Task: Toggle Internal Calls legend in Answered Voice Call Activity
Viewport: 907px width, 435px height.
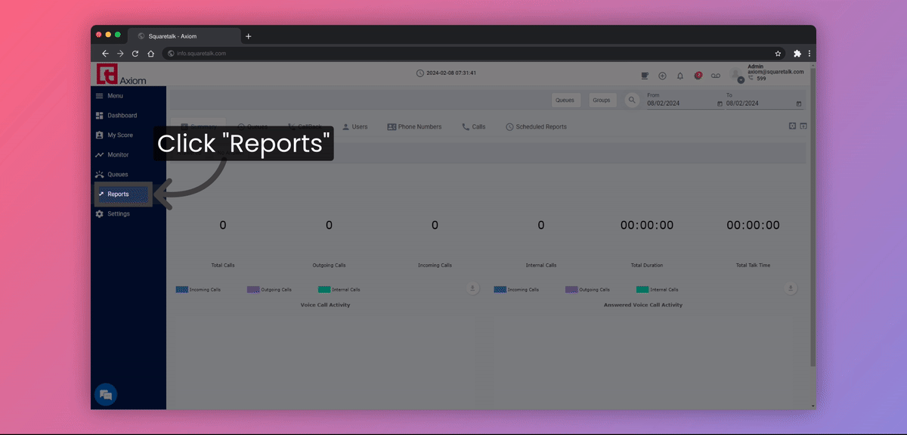Action: (x=658, y=290)
